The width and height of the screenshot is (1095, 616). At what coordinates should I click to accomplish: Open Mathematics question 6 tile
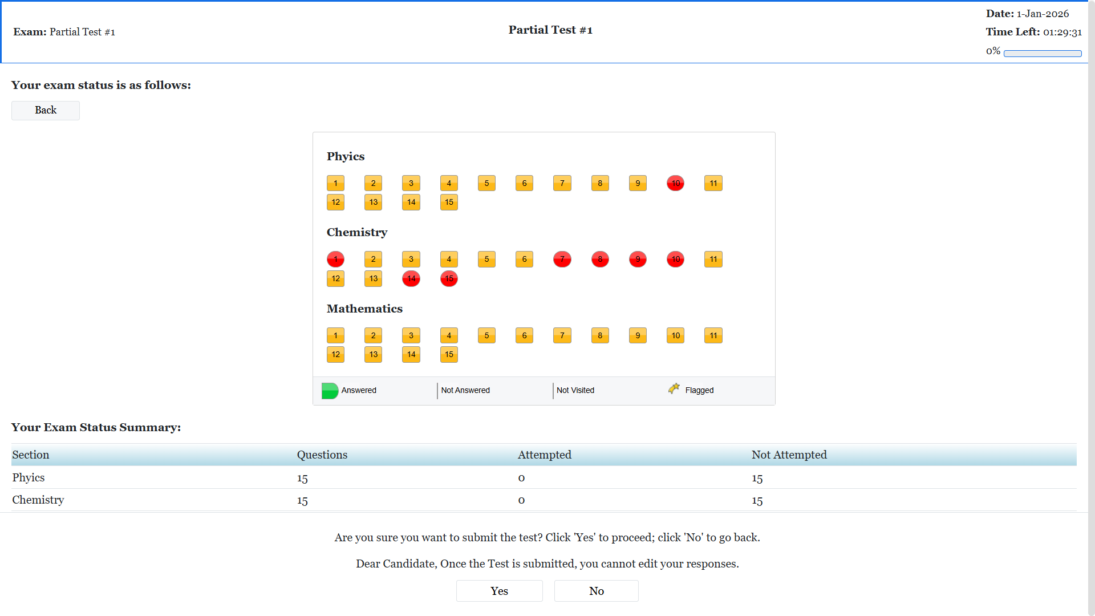(524, 335)
